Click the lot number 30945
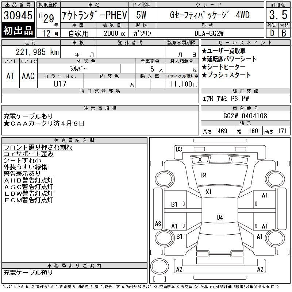Screen dimensions: 292x292 click(18, 16)
